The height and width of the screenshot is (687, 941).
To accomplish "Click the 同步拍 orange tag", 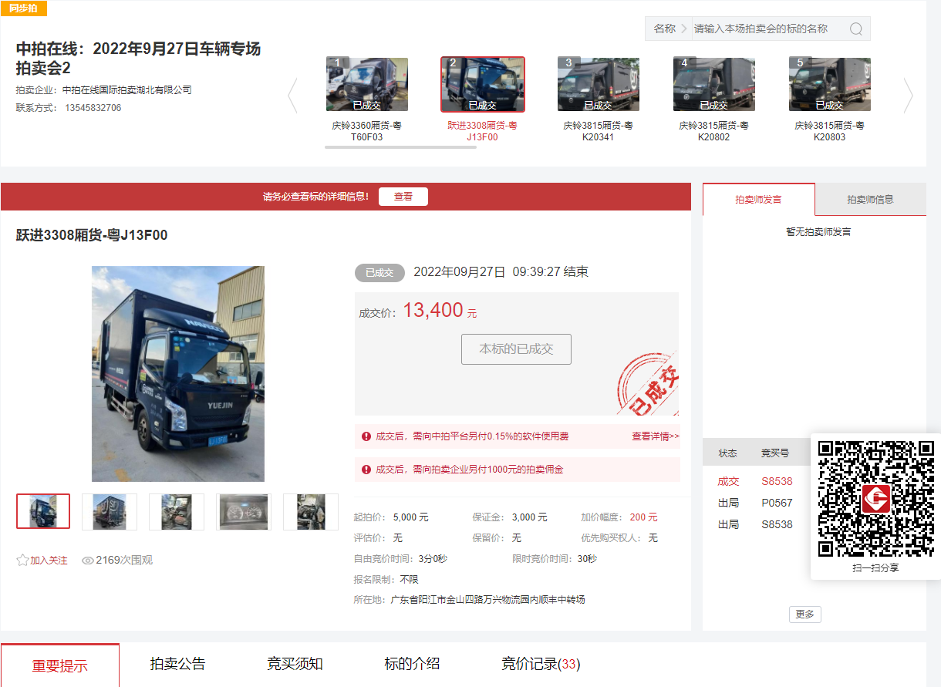I will (x=24, y=8).
